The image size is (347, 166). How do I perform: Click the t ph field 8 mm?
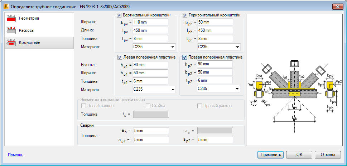click(215, 39)
